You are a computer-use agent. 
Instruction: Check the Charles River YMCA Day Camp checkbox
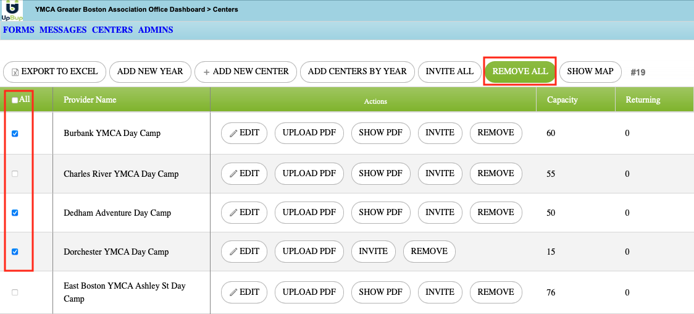pos(15,174)
